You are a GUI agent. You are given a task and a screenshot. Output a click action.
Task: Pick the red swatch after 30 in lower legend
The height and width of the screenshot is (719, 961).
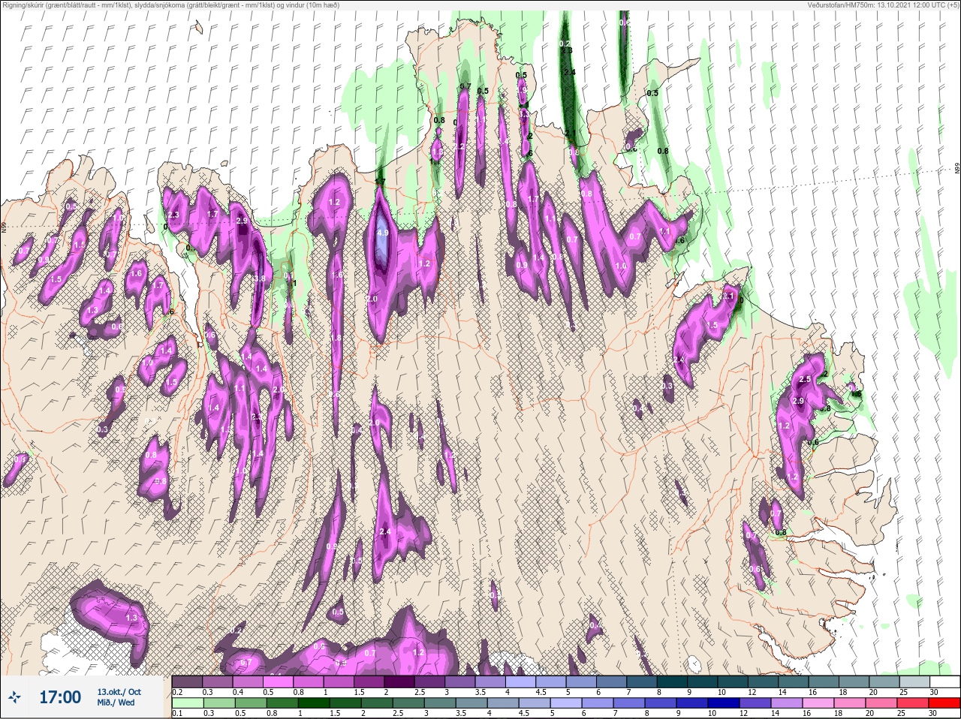944,703
